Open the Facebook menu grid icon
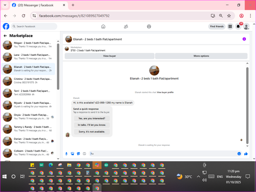The width and height of the screenshot is (256, 192). (x=230, y=27)
